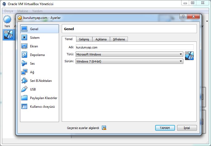Click the İptal button
Viewport: 211px width, 146px height.
(187, 128)
